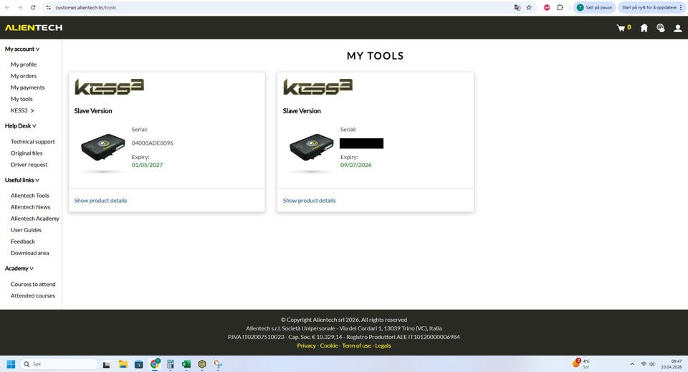Open the Privacy footer link
This screenshot has width=688, height=372.
306,345
